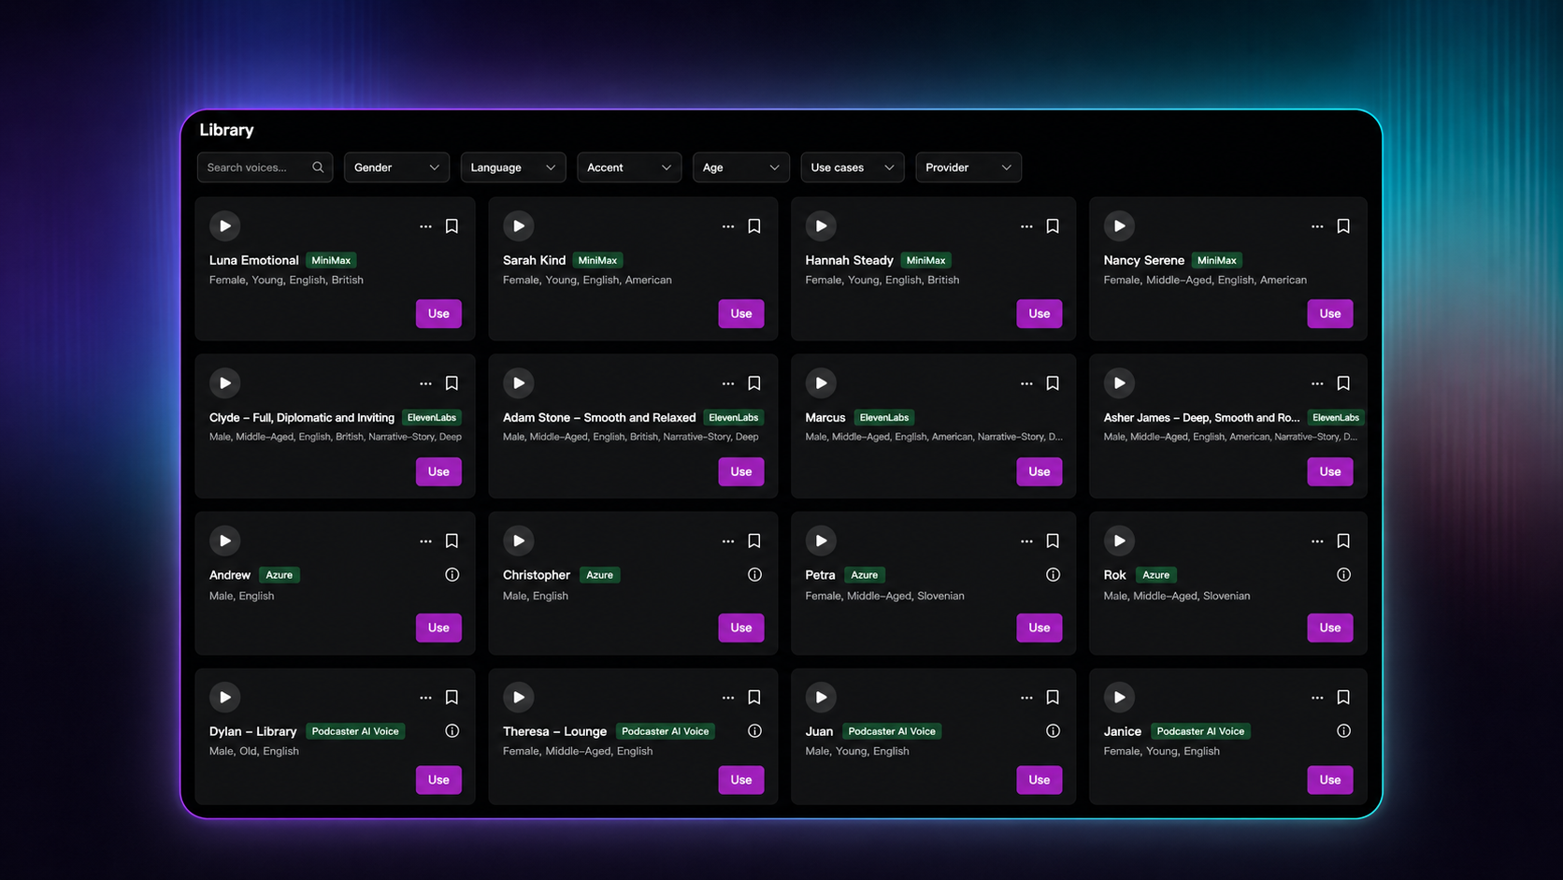1563x880 pixels.
Task: Play Nancy Serene voice preview
Action: [x=1119, y=226]
